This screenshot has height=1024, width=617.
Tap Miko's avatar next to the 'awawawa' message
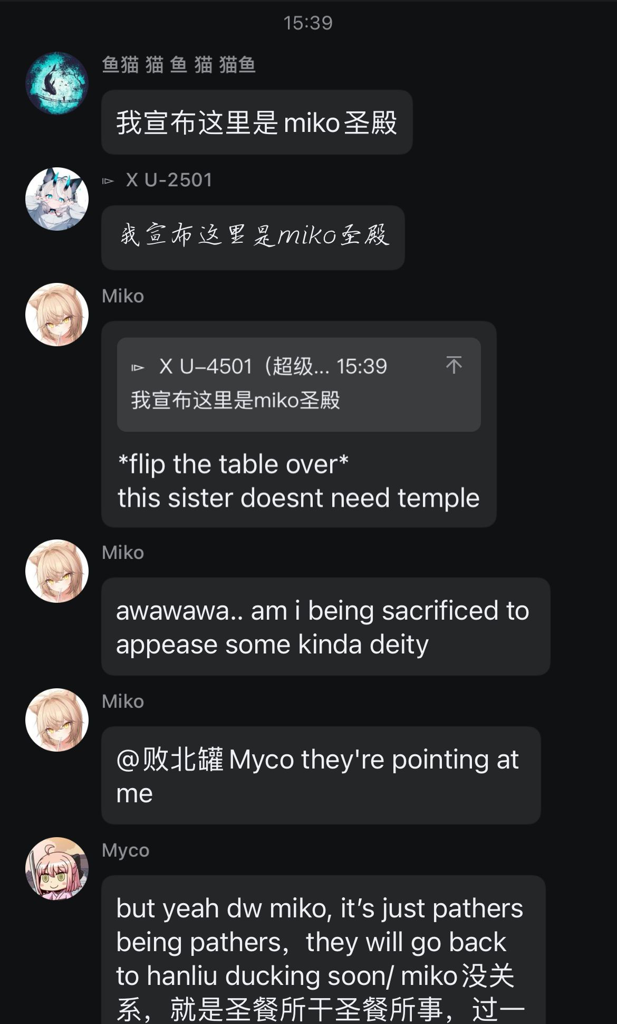(x=57, y=571)
